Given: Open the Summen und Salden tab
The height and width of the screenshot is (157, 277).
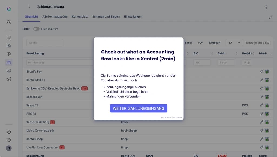Looking at the screenshot, I should point(106,16).
